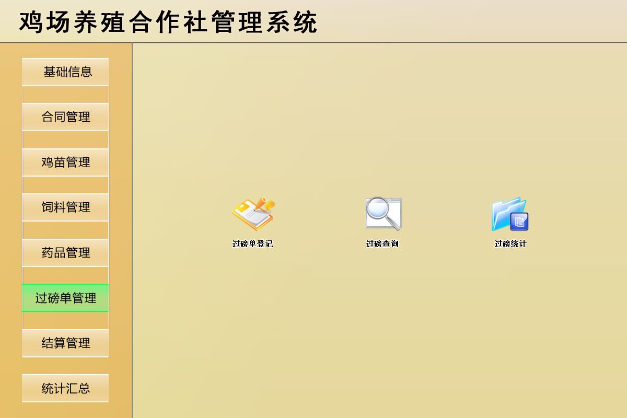Switch to 饲料管理 in the sidebar
Viewport: 627px width, 418px height.
click(65, 207)
